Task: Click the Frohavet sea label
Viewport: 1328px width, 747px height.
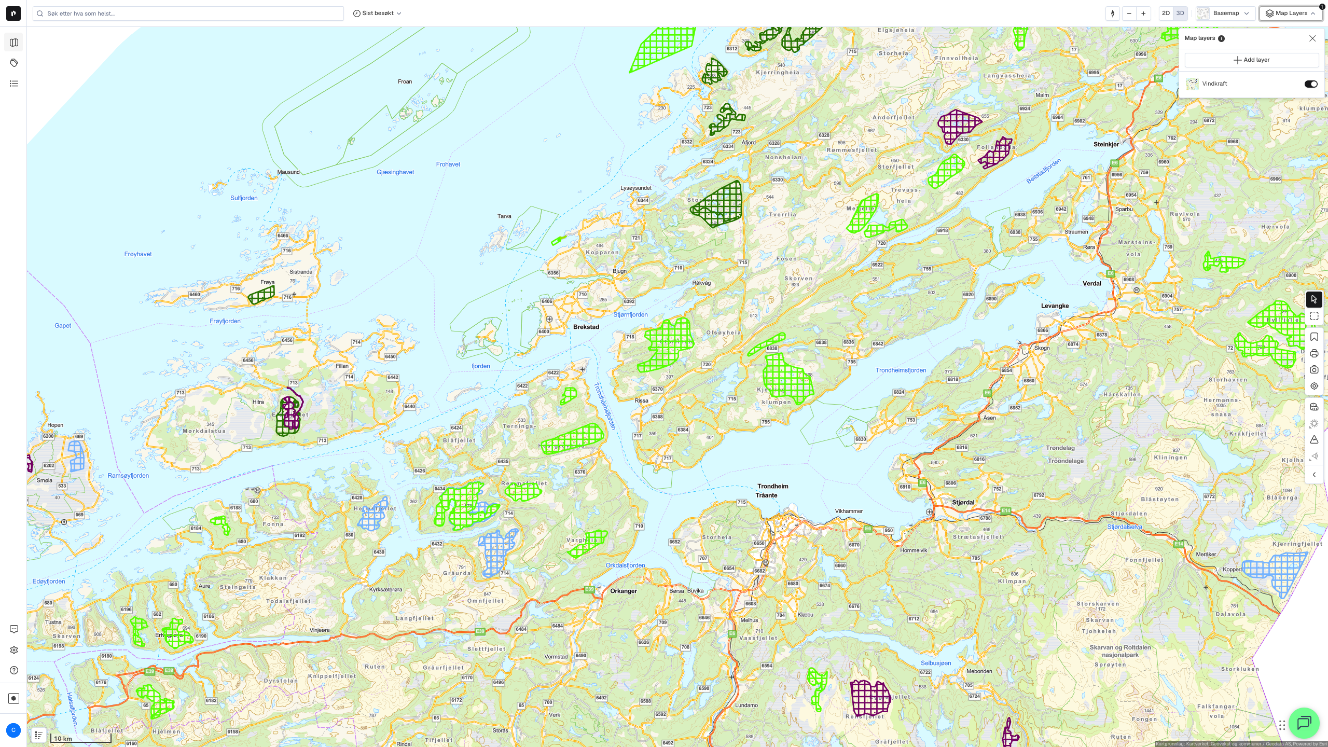Action: 448,164
